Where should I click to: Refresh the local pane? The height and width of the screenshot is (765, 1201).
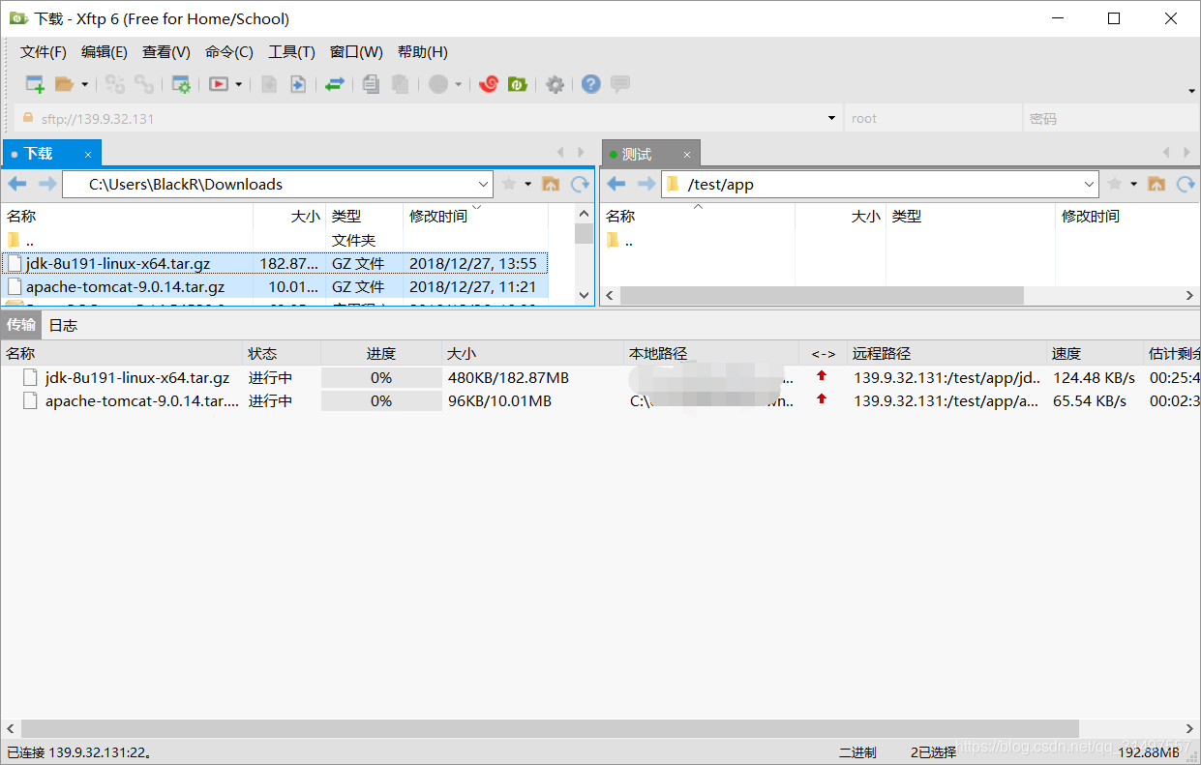pos(580,184)
